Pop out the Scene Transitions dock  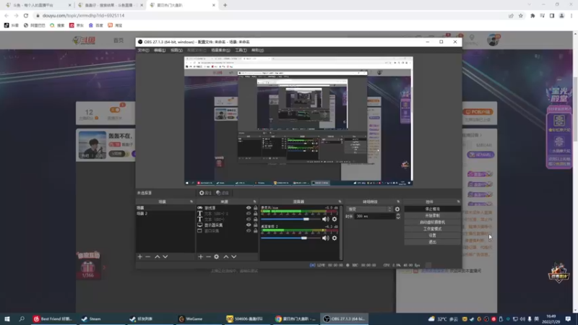point(398,201)
